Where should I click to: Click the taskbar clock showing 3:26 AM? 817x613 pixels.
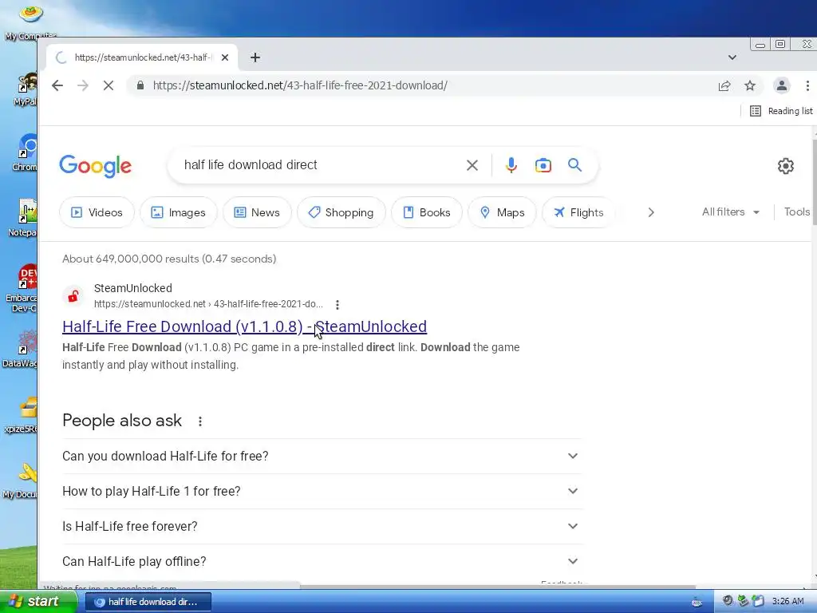[787, 601]
